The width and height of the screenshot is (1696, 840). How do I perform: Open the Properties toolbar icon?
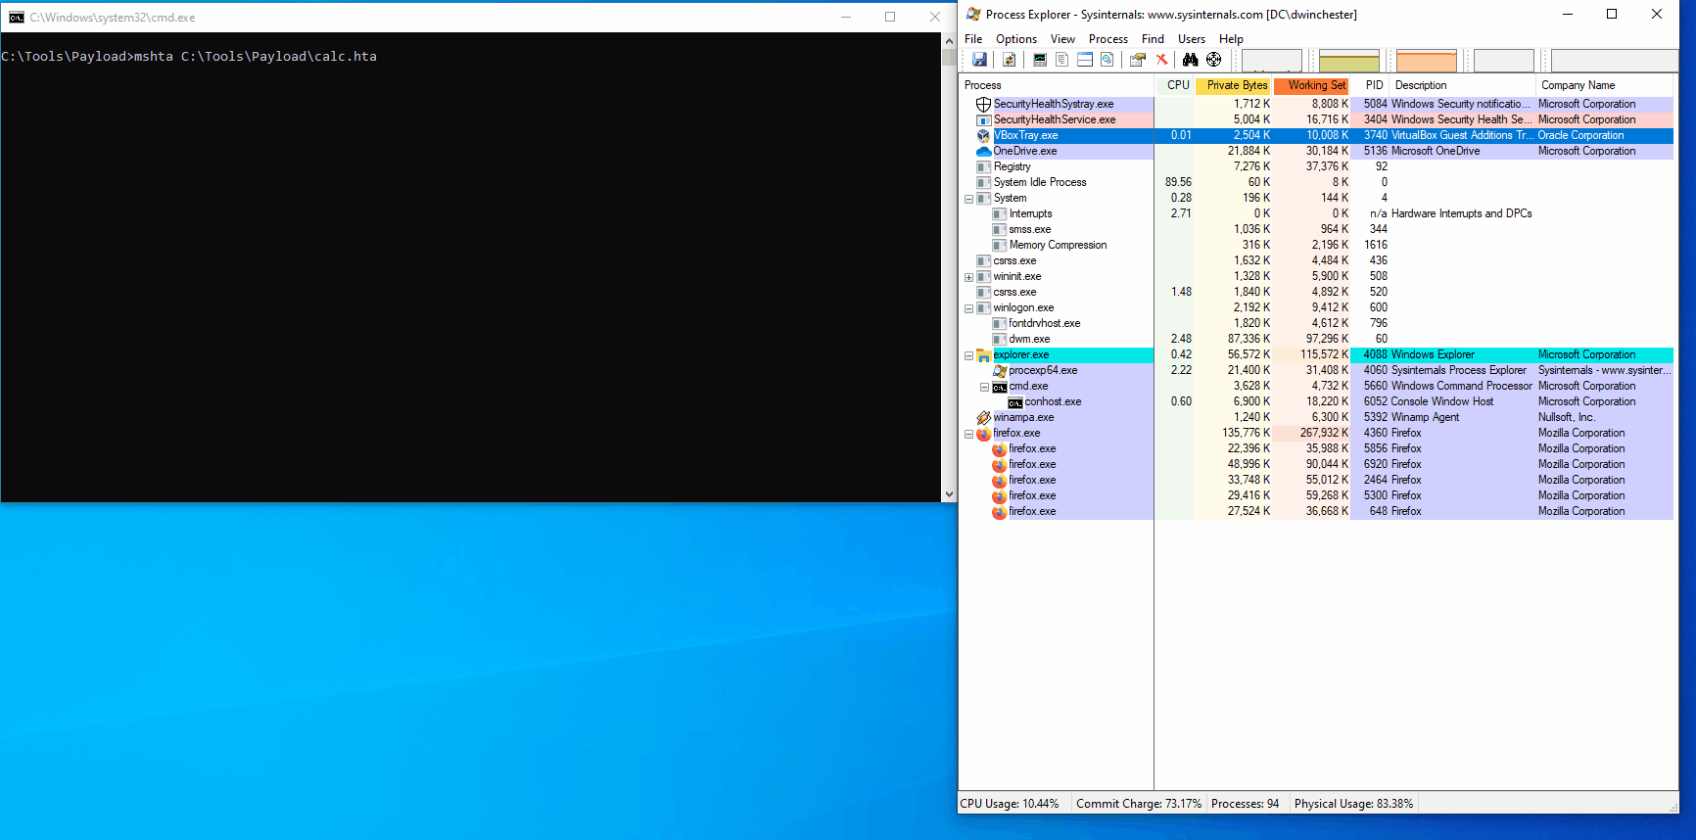pyautogui.click(x=1137, y=60)
